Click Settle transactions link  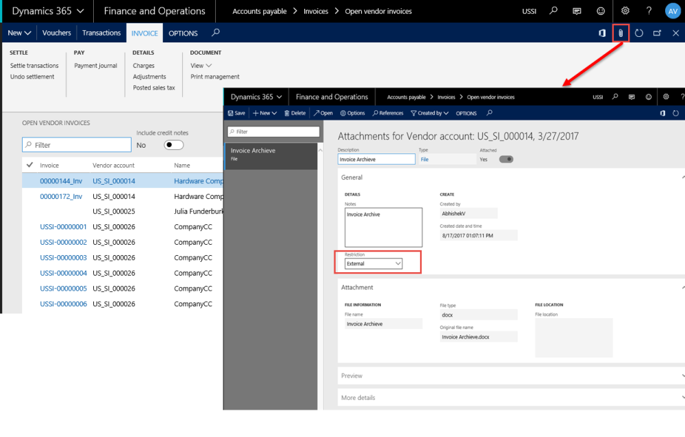(x=34, y=66)
